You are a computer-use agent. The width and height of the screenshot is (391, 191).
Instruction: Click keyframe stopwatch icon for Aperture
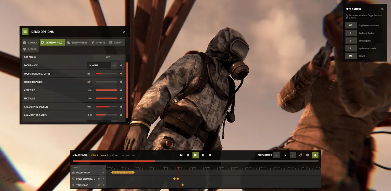point(121,90)
